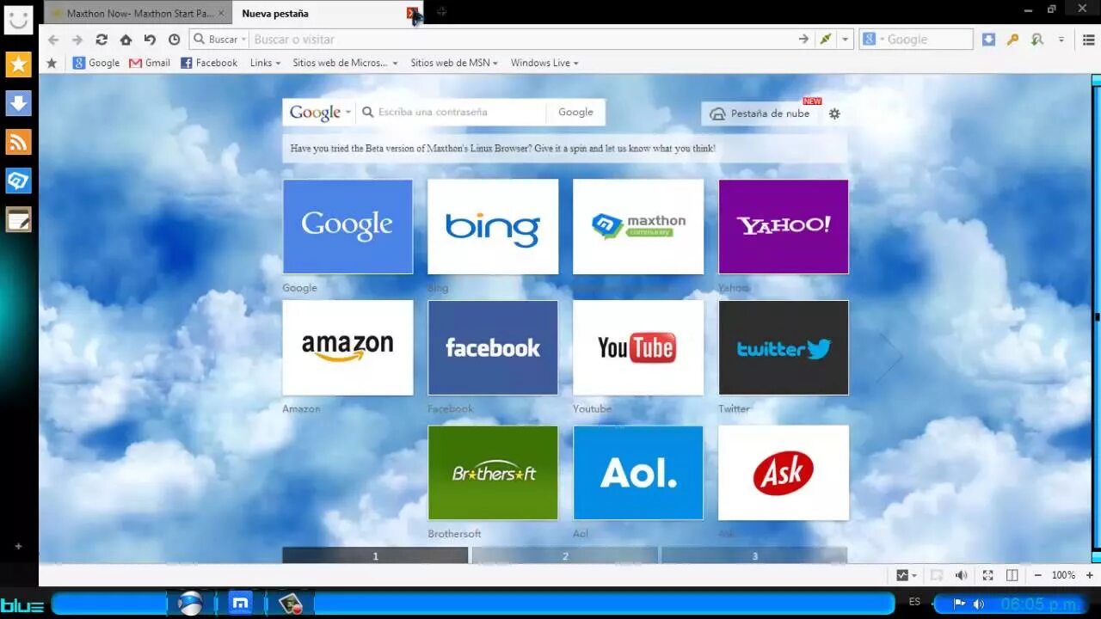Mute page sound in the status bar
The image size is (1101, 619).
(x=962, y=575)
